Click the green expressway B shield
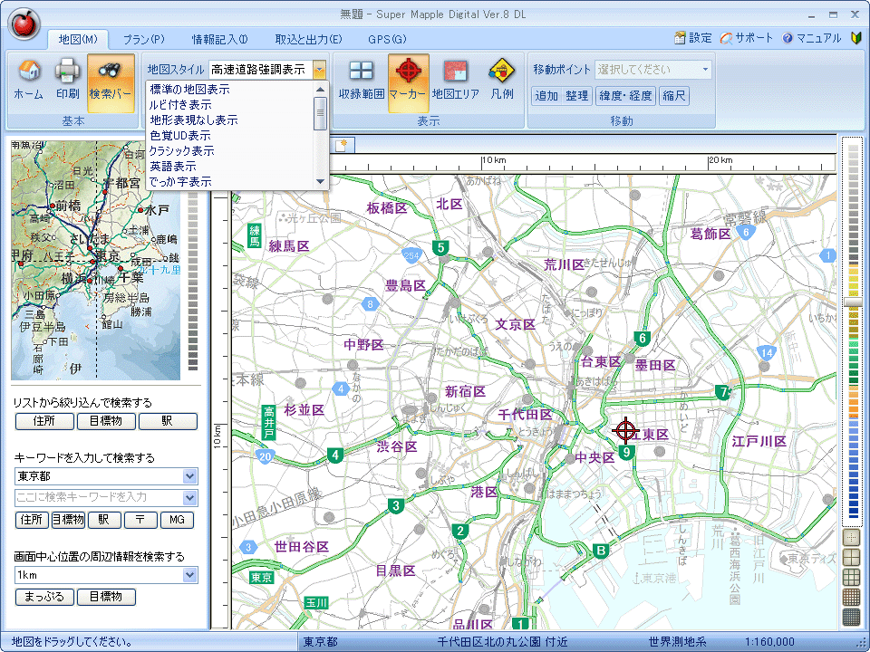The width and height of the screenshot is (870, 652). [x=600, y=551]
